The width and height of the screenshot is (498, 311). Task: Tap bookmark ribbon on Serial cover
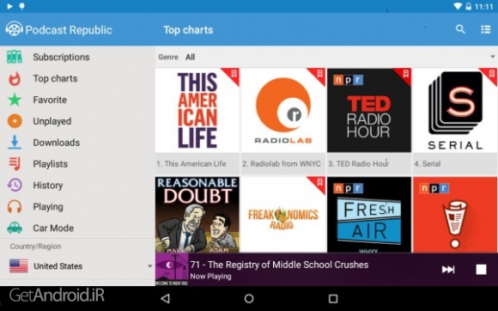click(491, 74)
